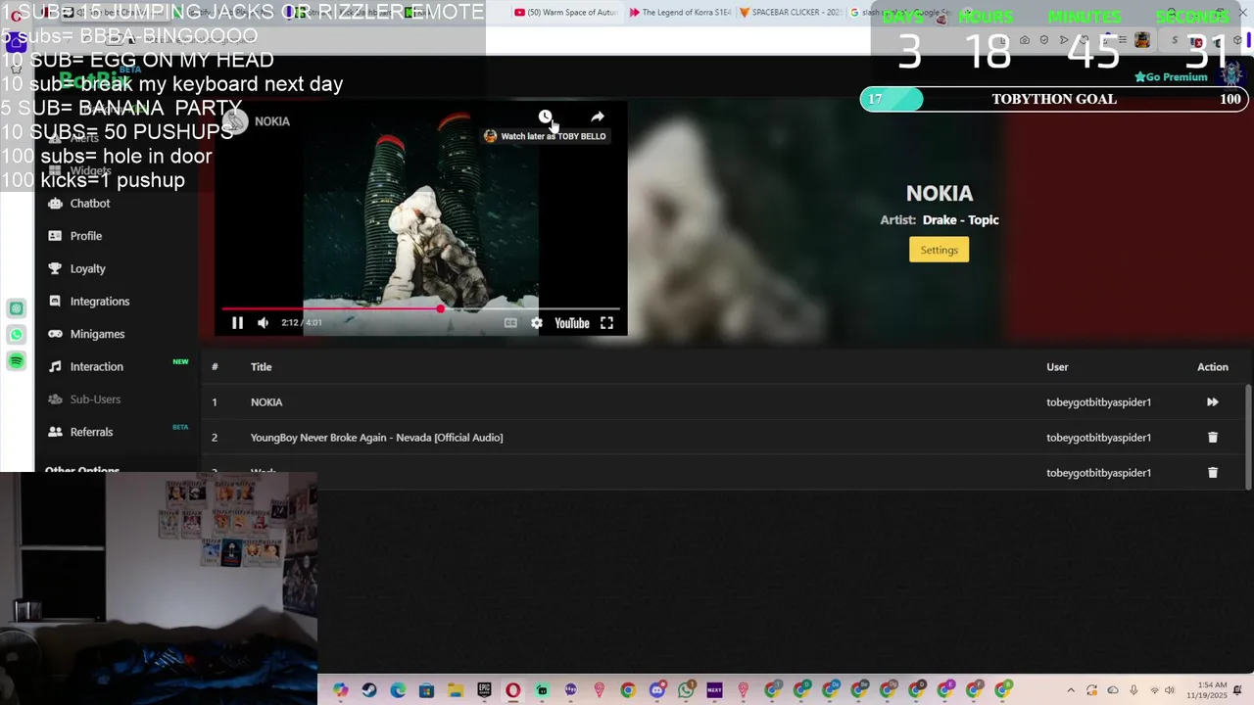
Task: Select YoungBoy Never Broke Again - Nevada title
Action: pos(376,438)
